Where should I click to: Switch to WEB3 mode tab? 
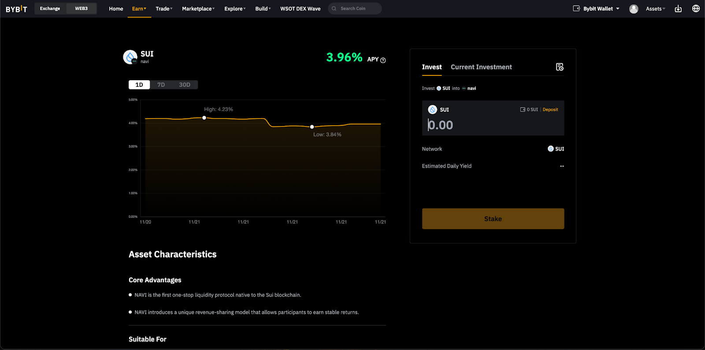click(x=82, y=8)
